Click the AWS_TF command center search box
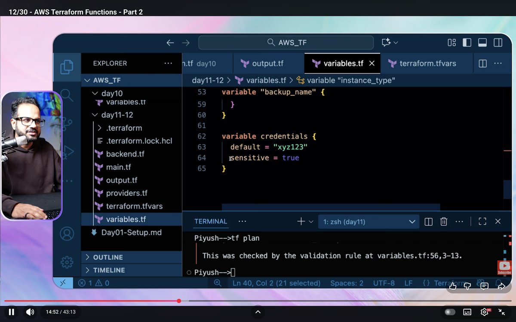The height and width of the screenshot is (322, 516). coord(286,43)
